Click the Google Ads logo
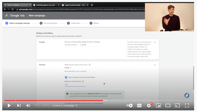This screenshot has height=112, width=197. [x=15, y=15]
